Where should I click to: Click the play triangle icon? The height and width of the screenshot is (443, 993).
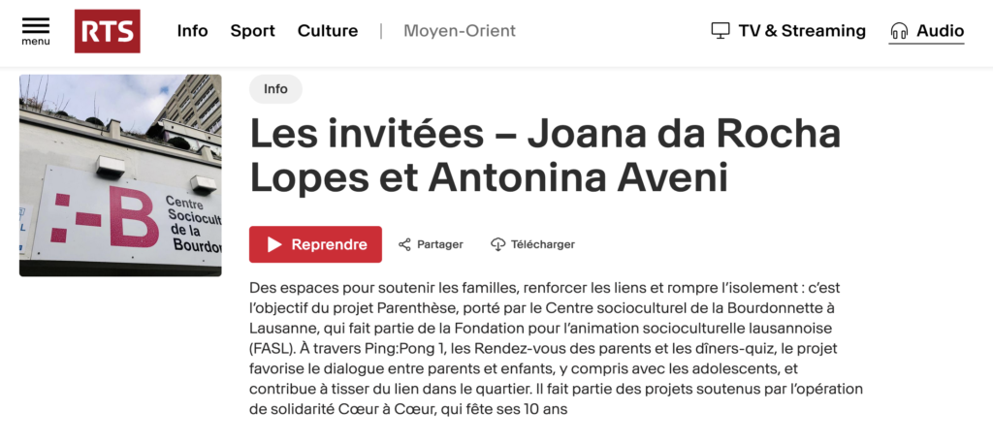click(274, 244)
